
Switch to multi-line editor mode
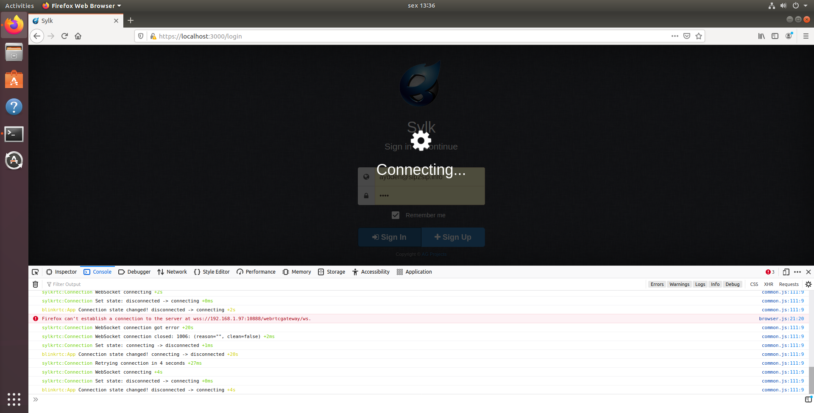[x=808, y=399]
